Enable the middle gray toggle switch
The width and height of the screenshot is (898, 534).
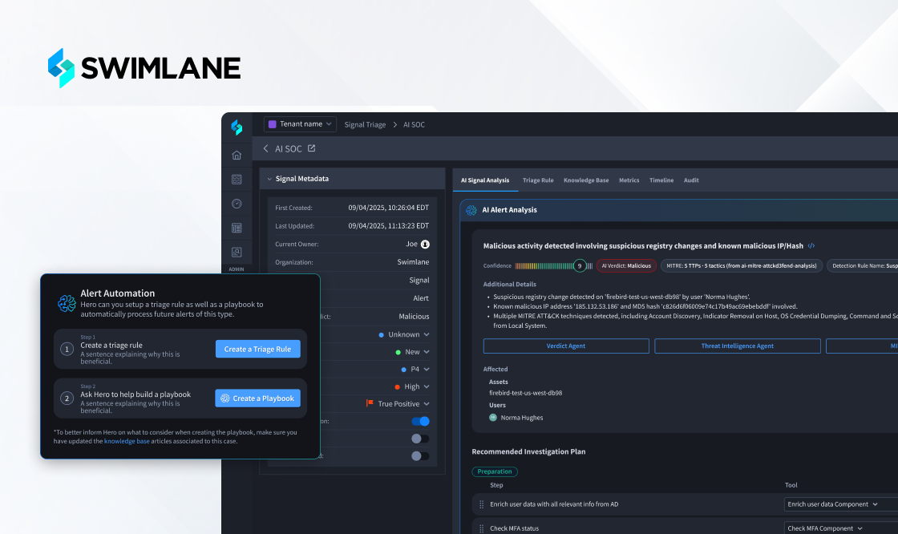tap(420, 439)
